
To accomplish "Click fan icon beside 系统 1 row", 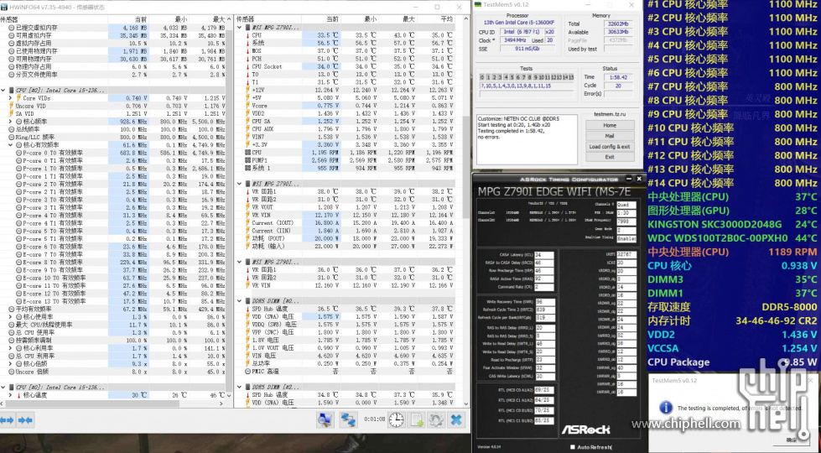I will pyautogui.click(x=247, y=168).
